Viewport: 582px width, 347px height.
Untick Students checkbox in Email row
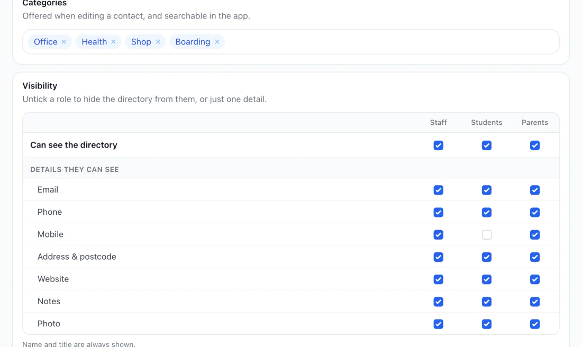[487, 190]
